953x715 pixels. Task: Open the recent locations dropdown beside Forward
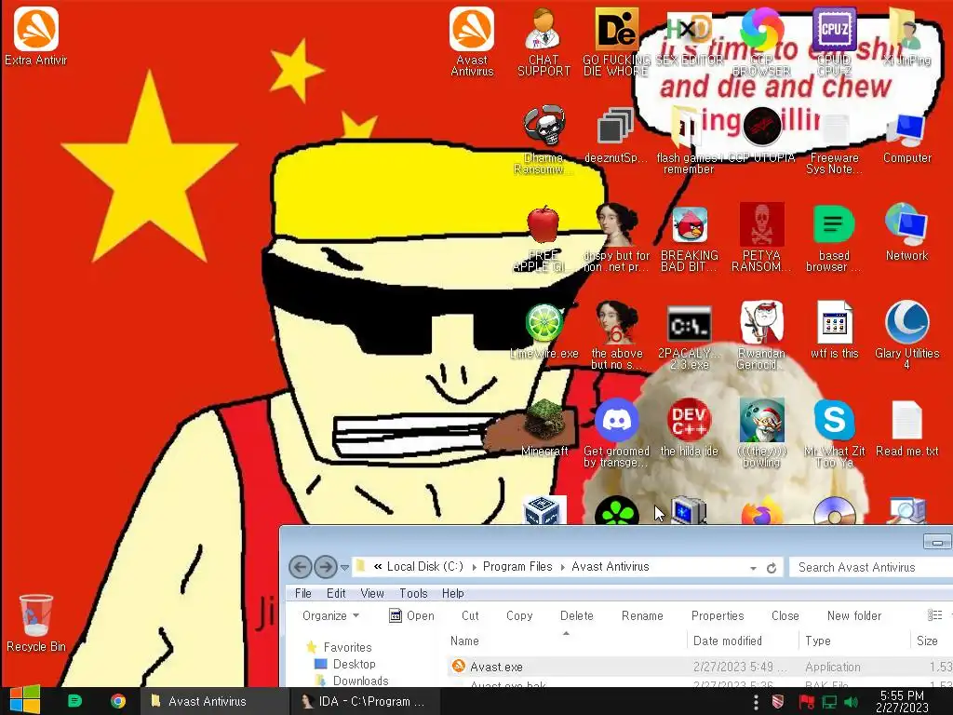(x=344, y=567)
